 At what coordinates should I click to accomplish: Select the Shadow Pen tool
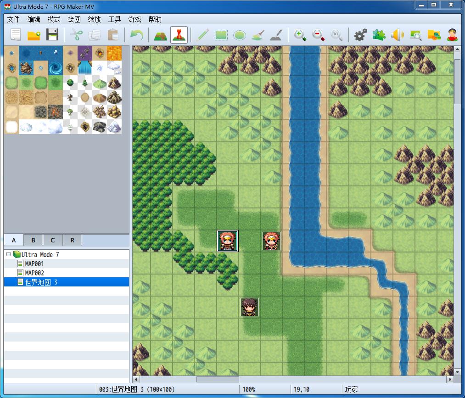(275, 35)
